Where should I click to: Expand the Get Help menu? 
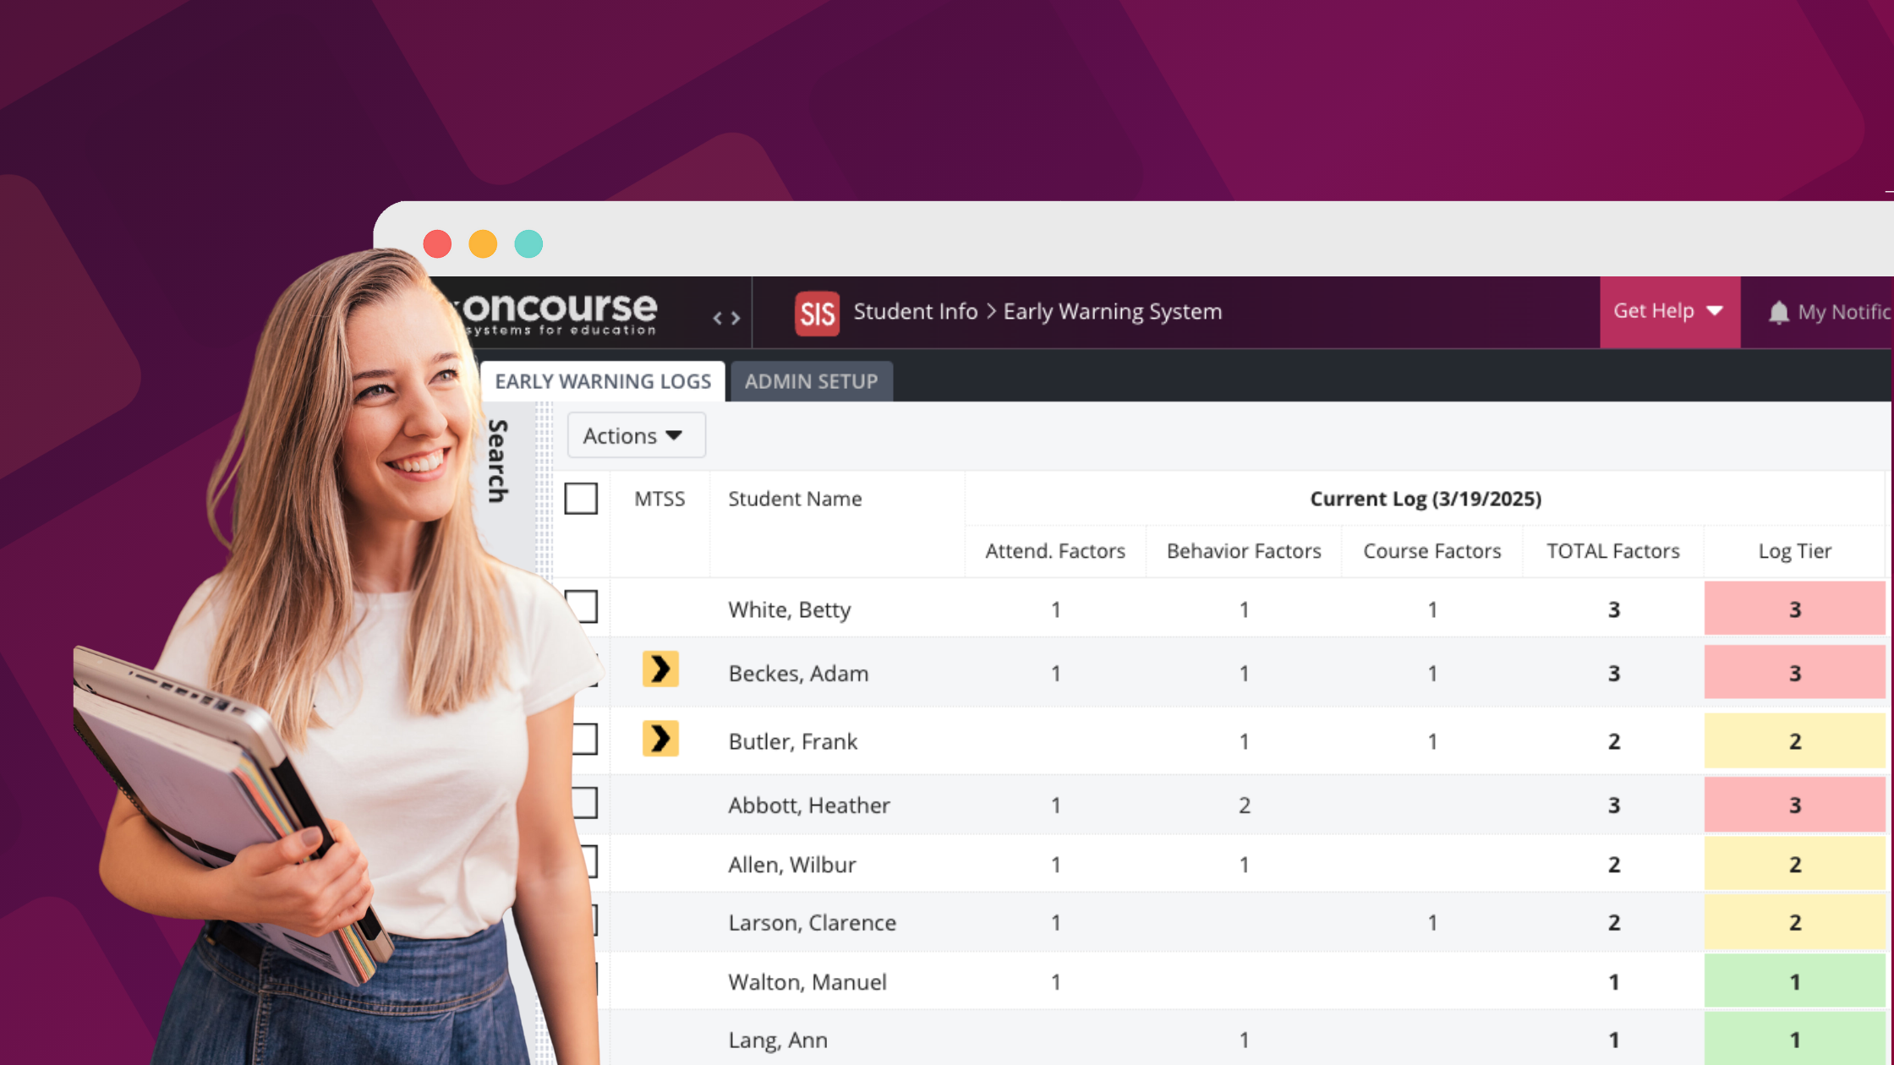1669,312
